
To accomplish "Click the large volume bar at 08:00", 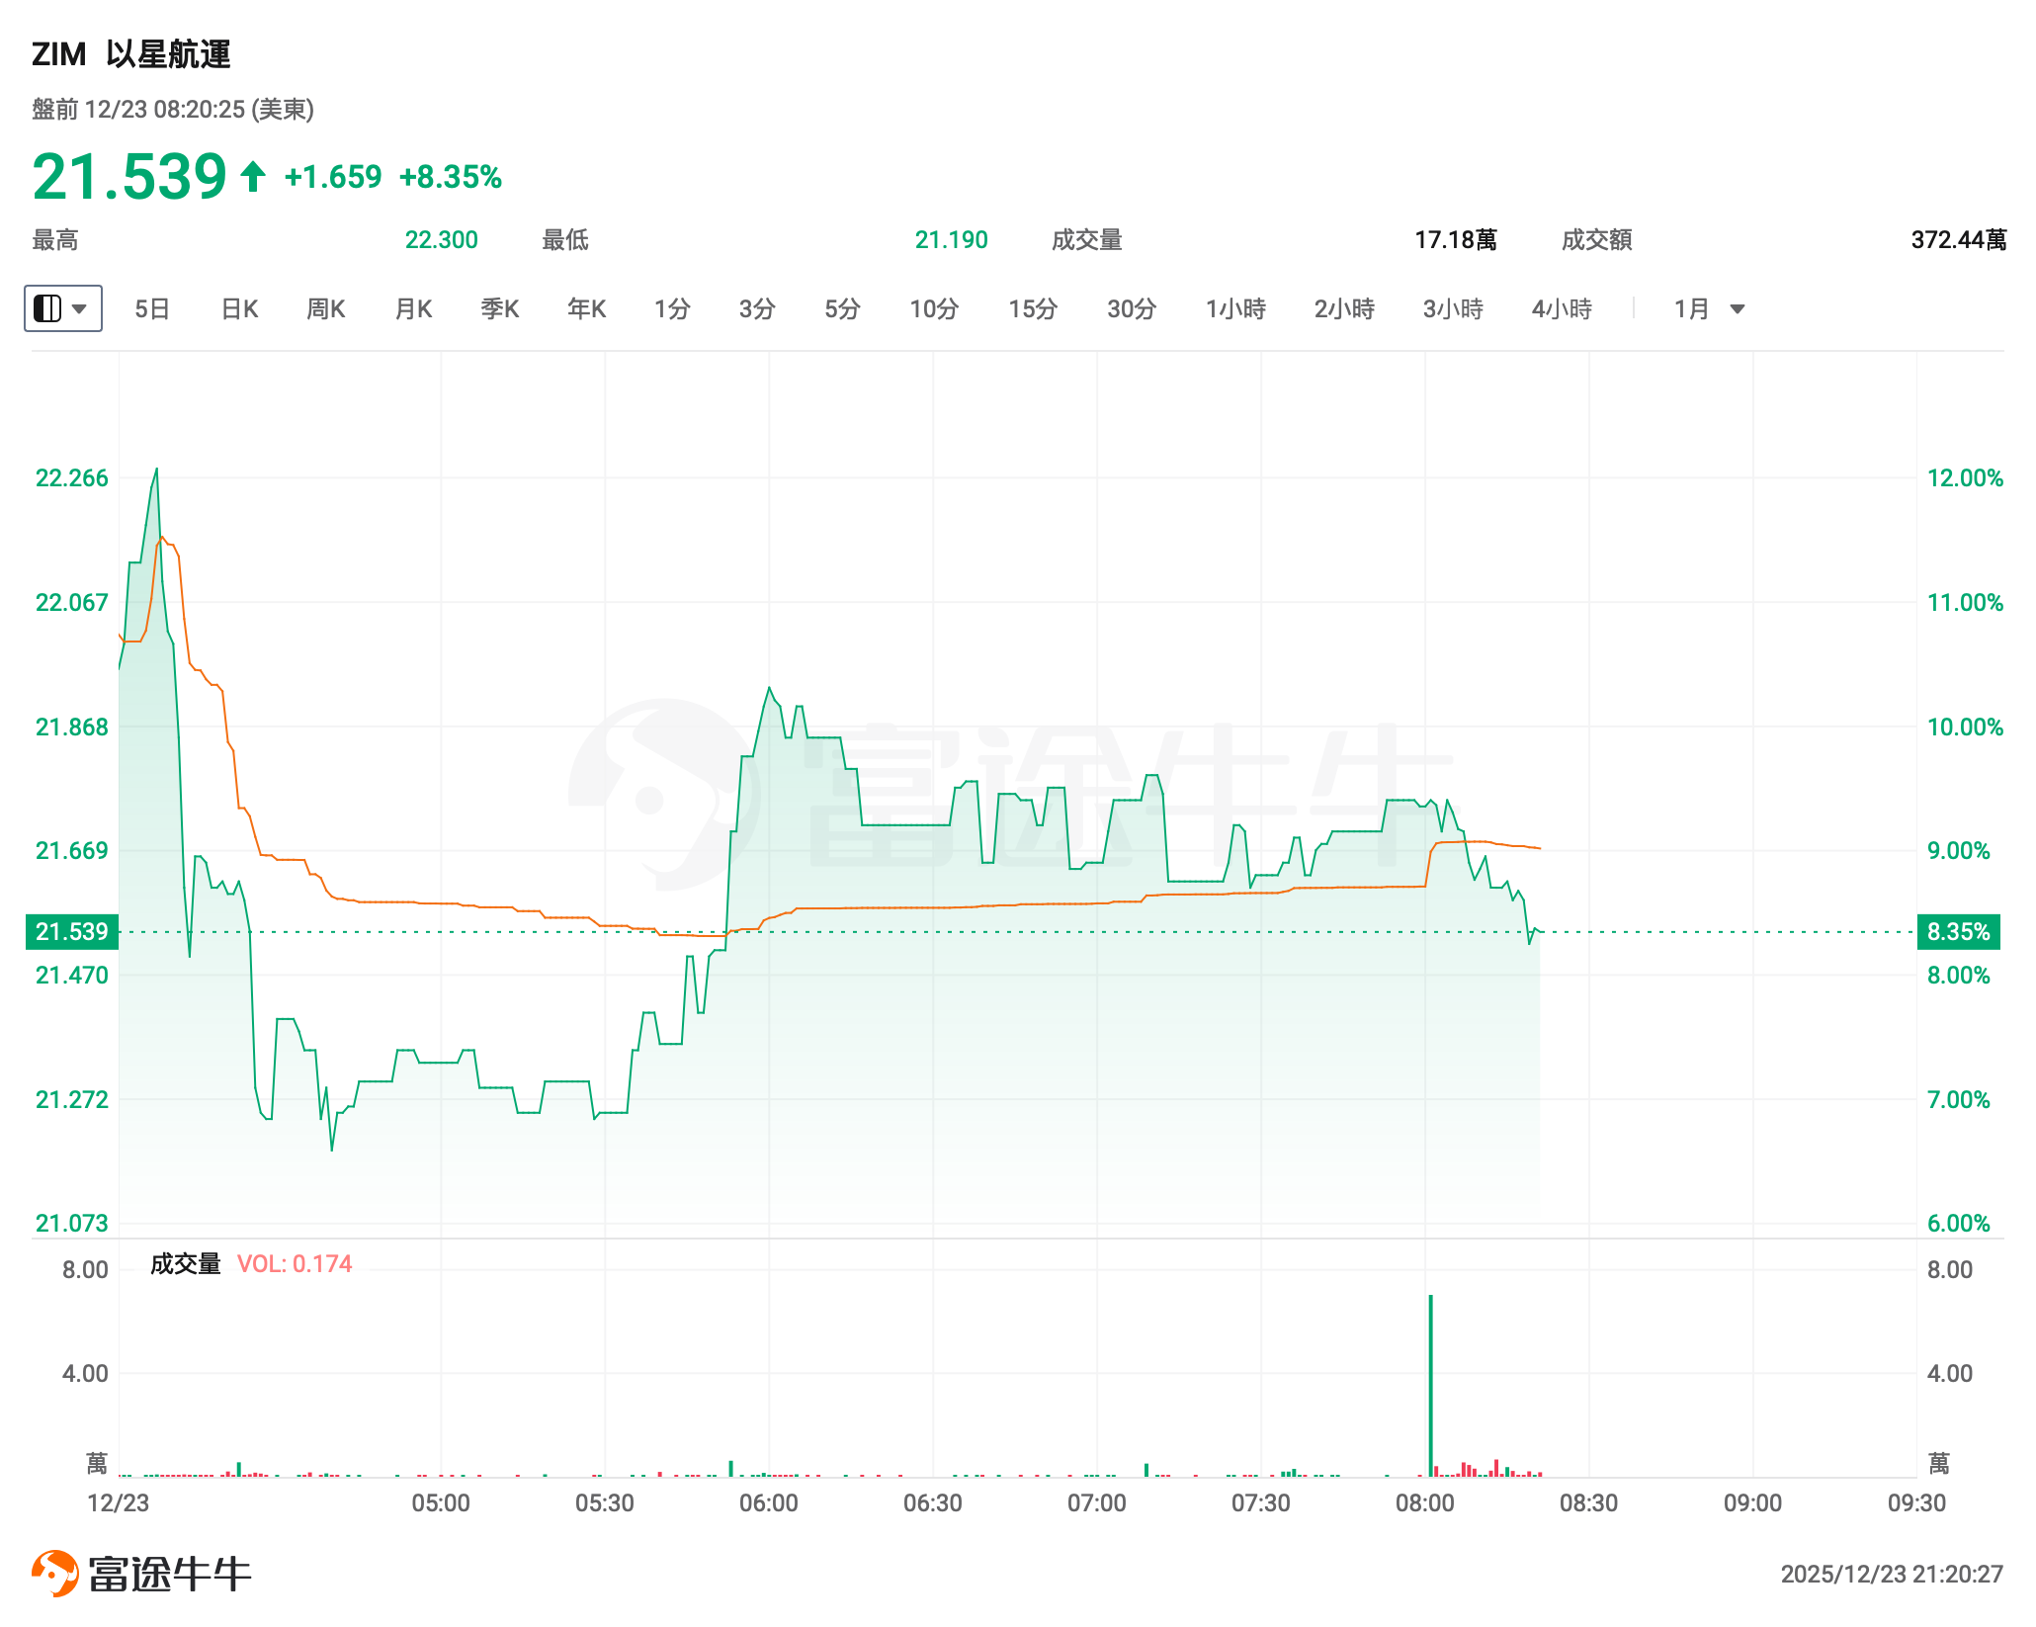I will [x=1430, y=1384].
